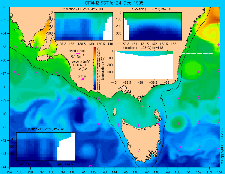
Task: Click the 'wind stress' legend label
Action: 77,51
